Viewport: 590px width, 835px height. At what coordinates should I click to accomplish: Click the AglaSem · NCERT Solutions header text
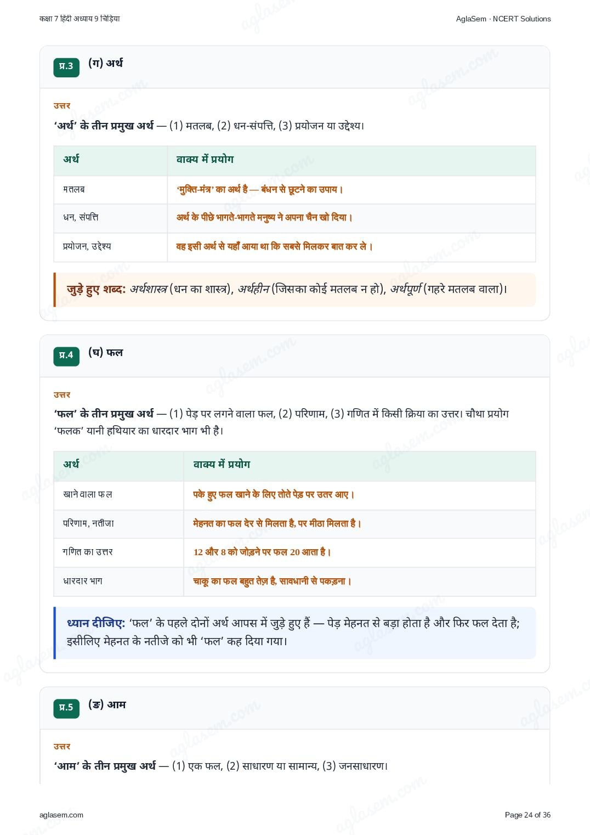[x=503, y=19]
